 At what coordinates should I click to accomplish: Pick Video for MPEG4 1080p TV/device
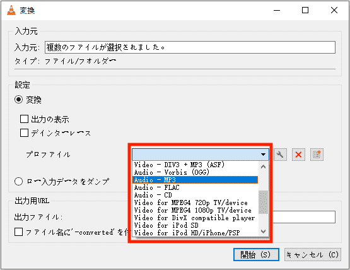point(195,210)
